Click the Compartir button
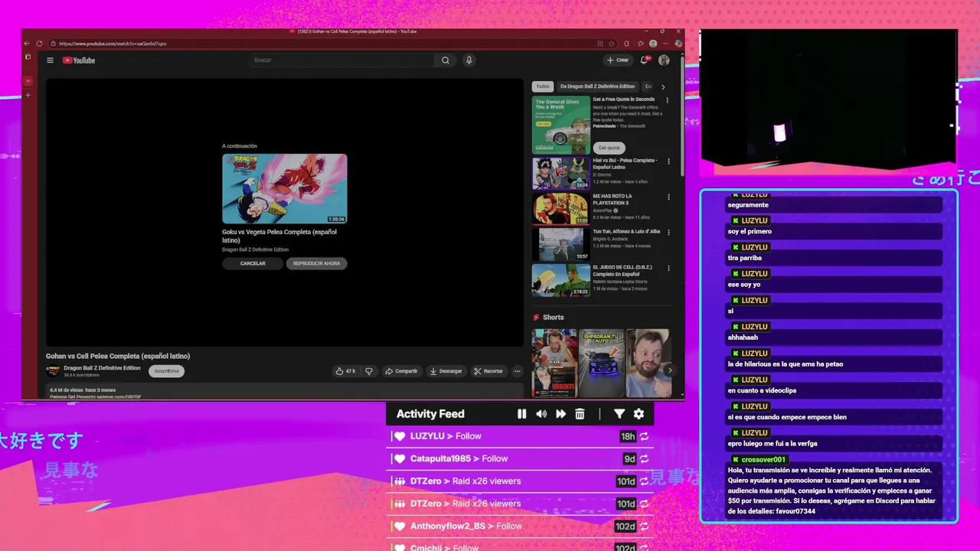 (x=401, y=371)
